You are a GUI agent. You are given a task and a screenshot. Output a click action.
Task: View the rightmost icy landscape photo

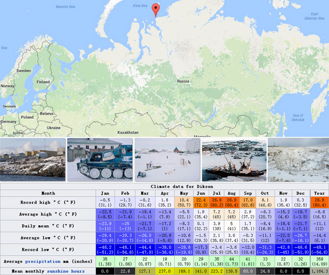298,160
